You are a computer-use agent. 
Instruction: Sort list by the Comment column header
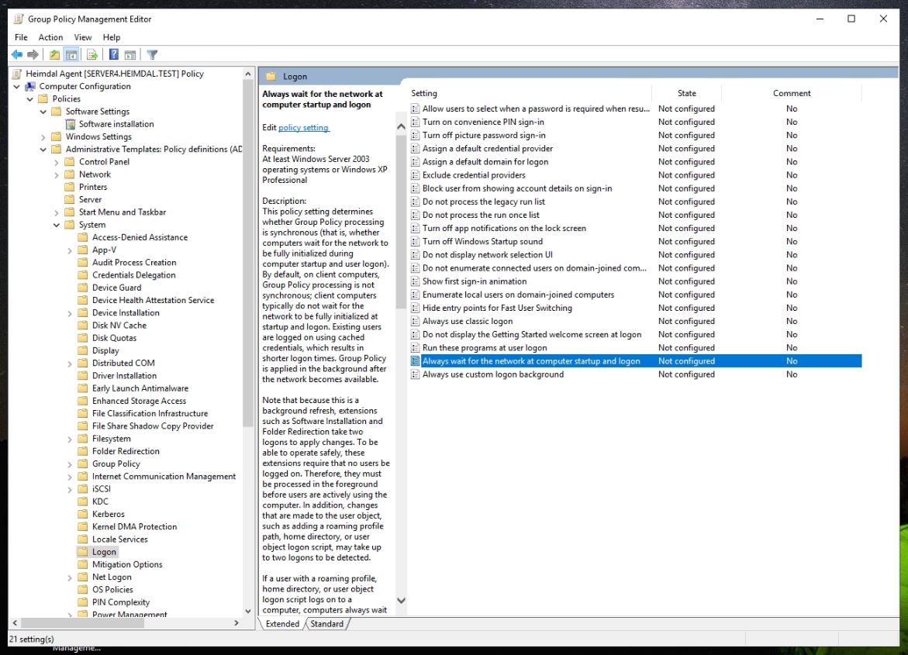[792, 93]
